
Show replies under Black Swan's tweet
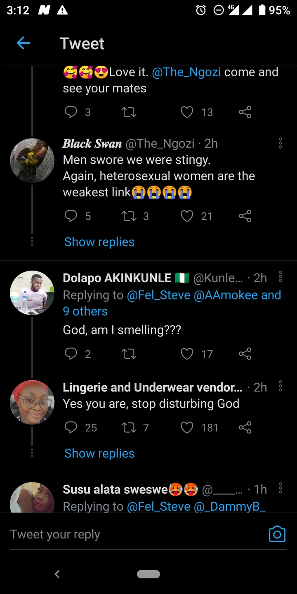pyautogui.click(x=99, y=242)
